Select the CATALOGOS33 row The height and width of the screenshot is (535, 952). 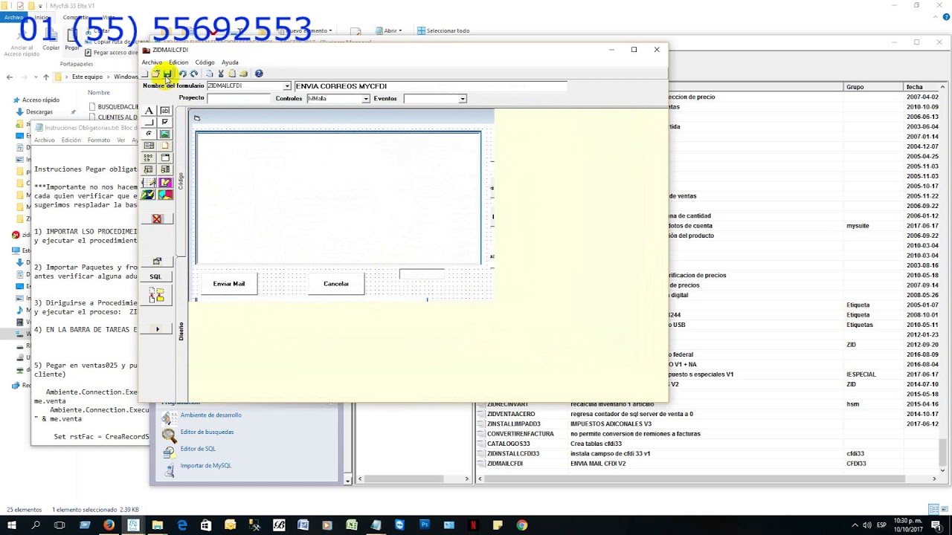coord(707,444)
